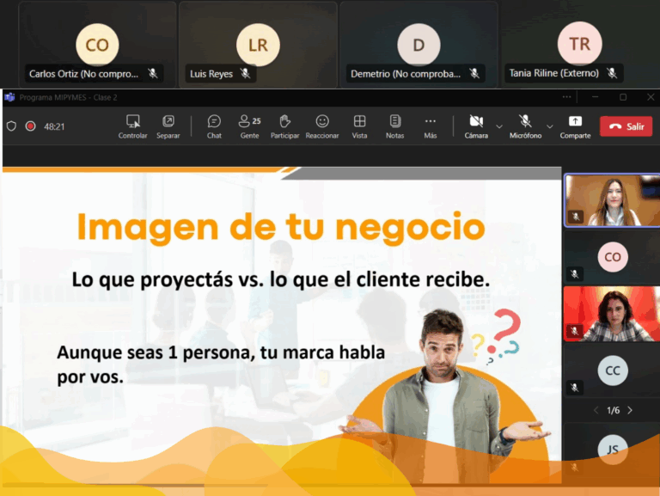Image resolution: width=660 pixels, height=496 pixels.
Task: Click muted mic icon on CC tile
Action: click(x=575, y=387)
